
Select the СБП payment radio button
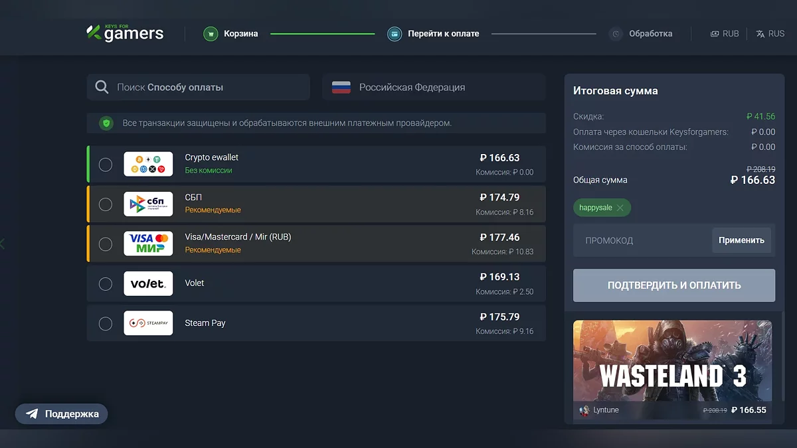[x=106, y=204]
